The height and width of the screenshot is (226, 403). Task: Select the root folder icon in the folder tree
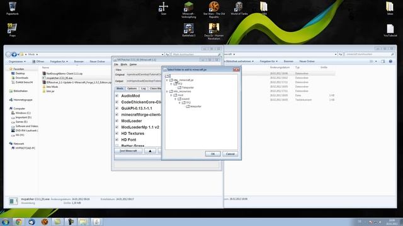click(x=167, y=76)
